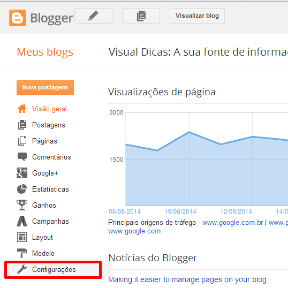Open the 'Making it easier to manage pages' link
This screenshot has width=288, height=288.
(187, 279)
